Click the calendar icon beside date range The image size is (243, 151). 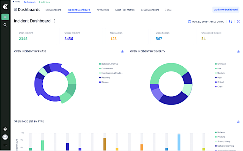pos(189,22)
